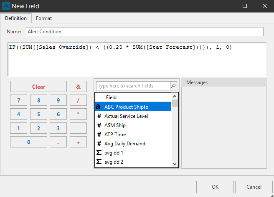Select avg dd 2 field
The height and width of the screenshot is (197, 274).
pyautogui.click(x=133, y=162)
